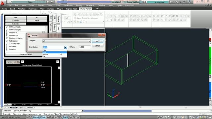
Task: Toggle QP quick properties in status bar
Action: pos(79,117)
